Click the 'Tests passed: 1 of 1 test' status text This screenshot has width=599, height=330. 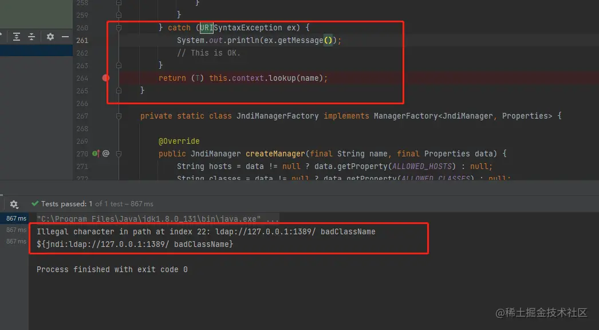97,204
